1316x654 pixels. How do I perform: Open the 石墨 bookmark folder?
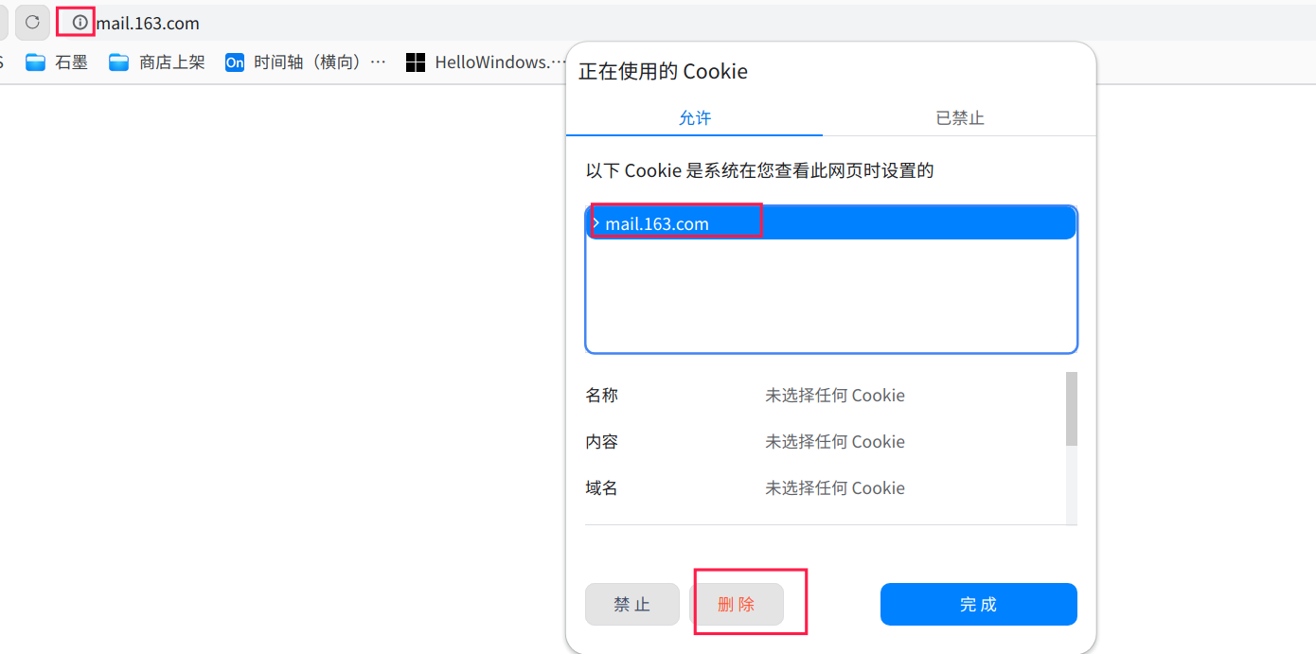(57, 62)
